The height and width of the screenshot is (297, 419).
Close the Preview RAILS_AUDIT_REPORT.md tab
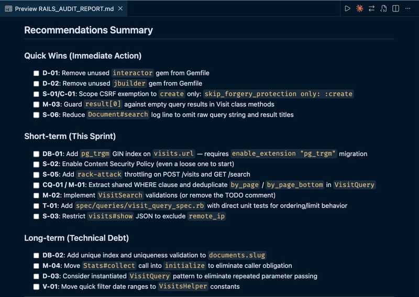pos(120,8)
